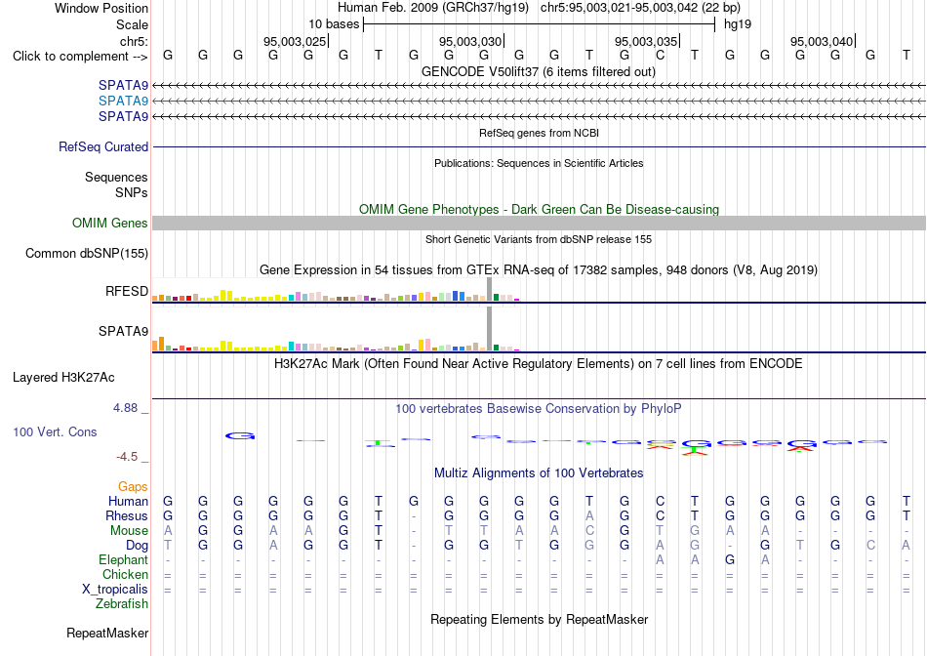
Task: Select the Chicken alignment row label
Action: pyautogui.click(x=125, y=574)
